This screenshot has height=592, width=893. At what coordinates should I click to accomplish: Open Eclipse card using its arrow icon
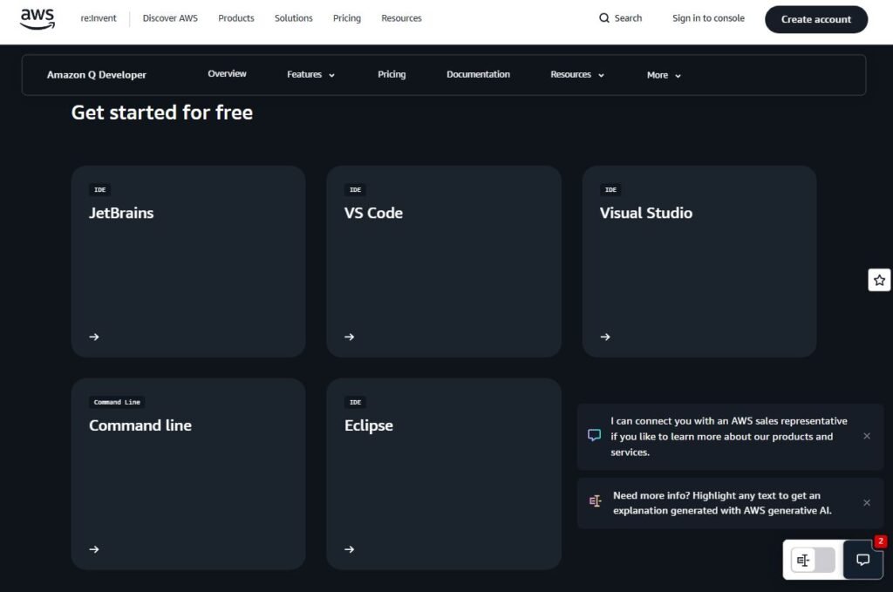[x=350, y=549]
